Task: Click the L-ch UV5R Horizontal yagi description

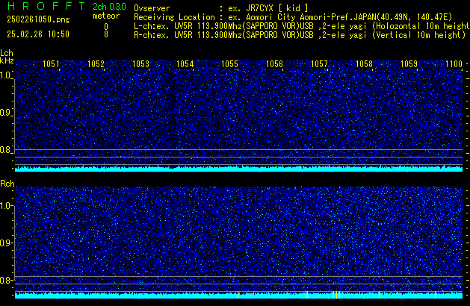Action: point(302,26)
